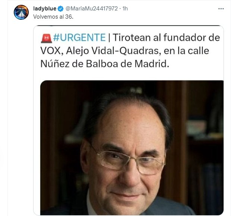Visit the @MariaMu24417972 handle link

click(92, 9)
